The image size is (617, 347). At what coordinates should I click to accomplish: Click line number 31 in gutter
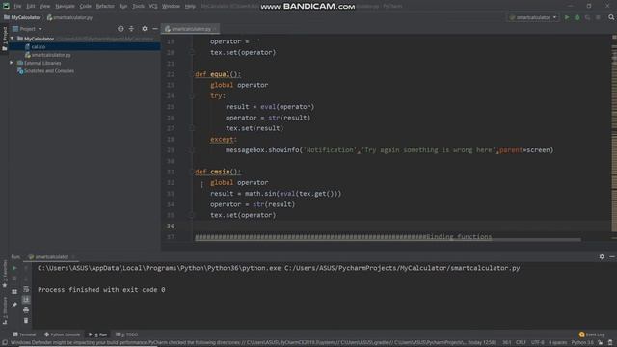(171, 172)
